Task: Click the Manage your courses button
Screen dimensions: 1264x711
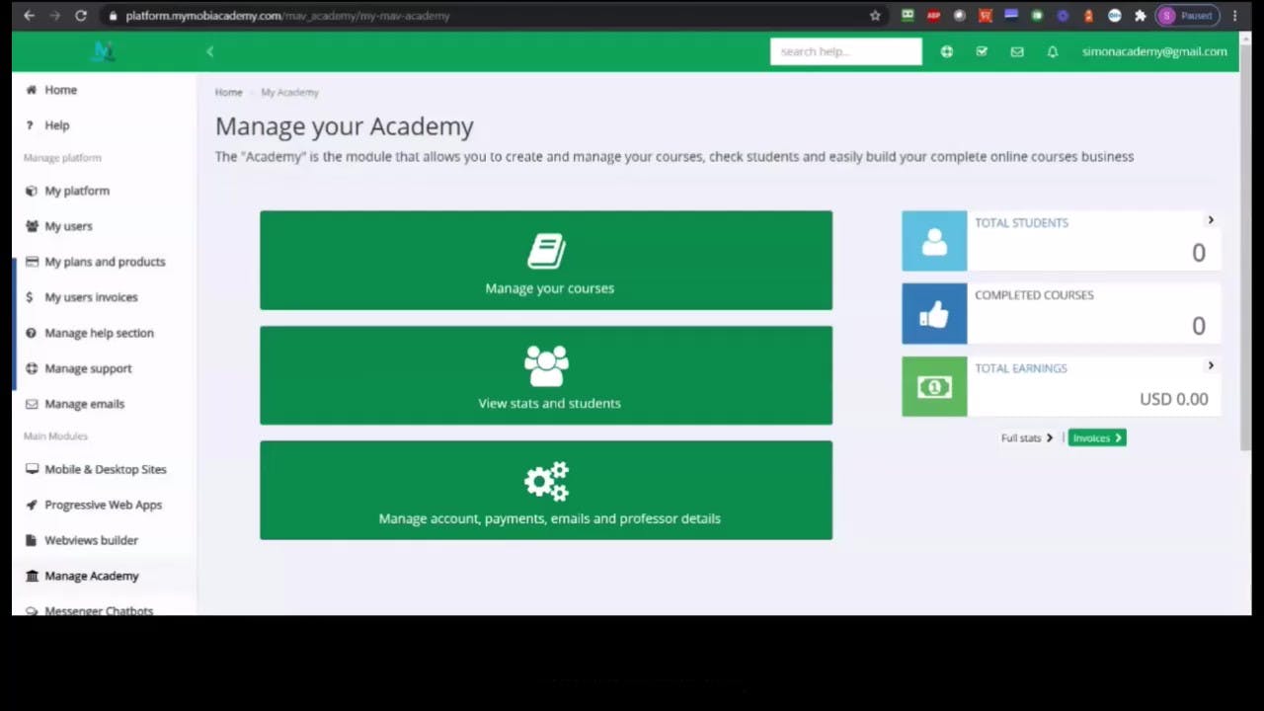Action: coord(546,261)
